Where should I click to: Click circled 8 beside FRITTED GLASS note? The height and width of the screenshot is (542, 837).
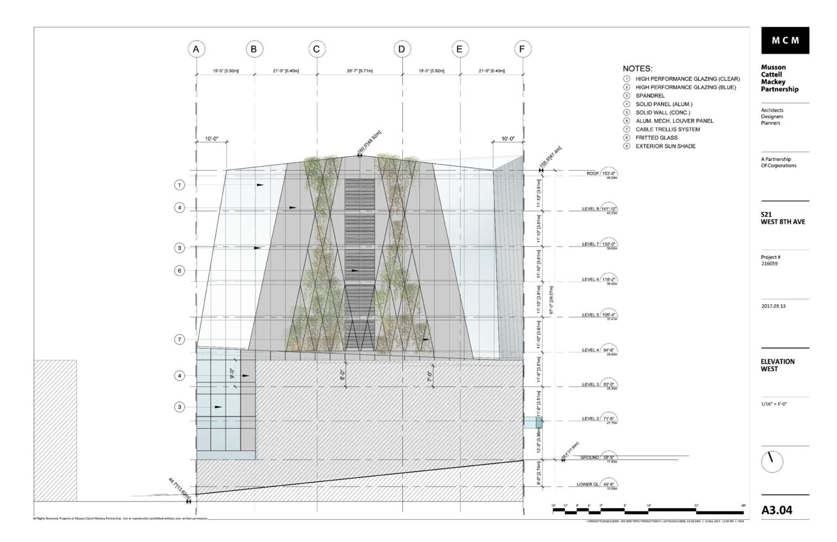626,138
